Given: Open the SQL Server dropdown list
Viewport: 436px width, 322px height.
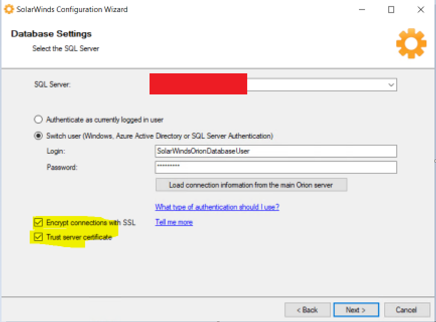Looking at the screenshot, I should pyautogui.click(x=391, y=84).
